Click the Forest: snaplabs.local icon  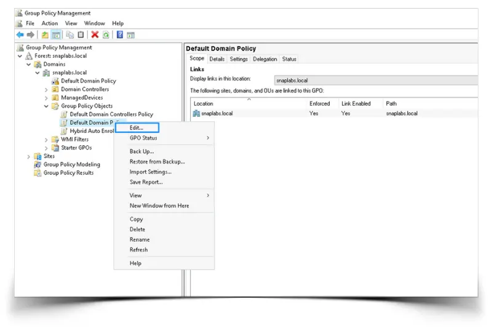point(29,56)
